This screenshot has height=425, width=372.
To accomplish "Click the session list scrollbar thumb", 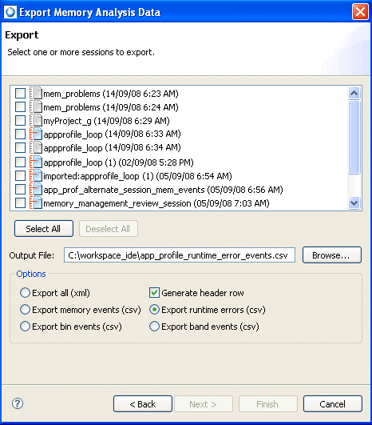I will [354, 137].
